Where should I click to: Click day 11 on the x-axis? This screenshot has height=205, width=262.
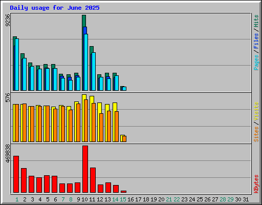coord(92,199)
